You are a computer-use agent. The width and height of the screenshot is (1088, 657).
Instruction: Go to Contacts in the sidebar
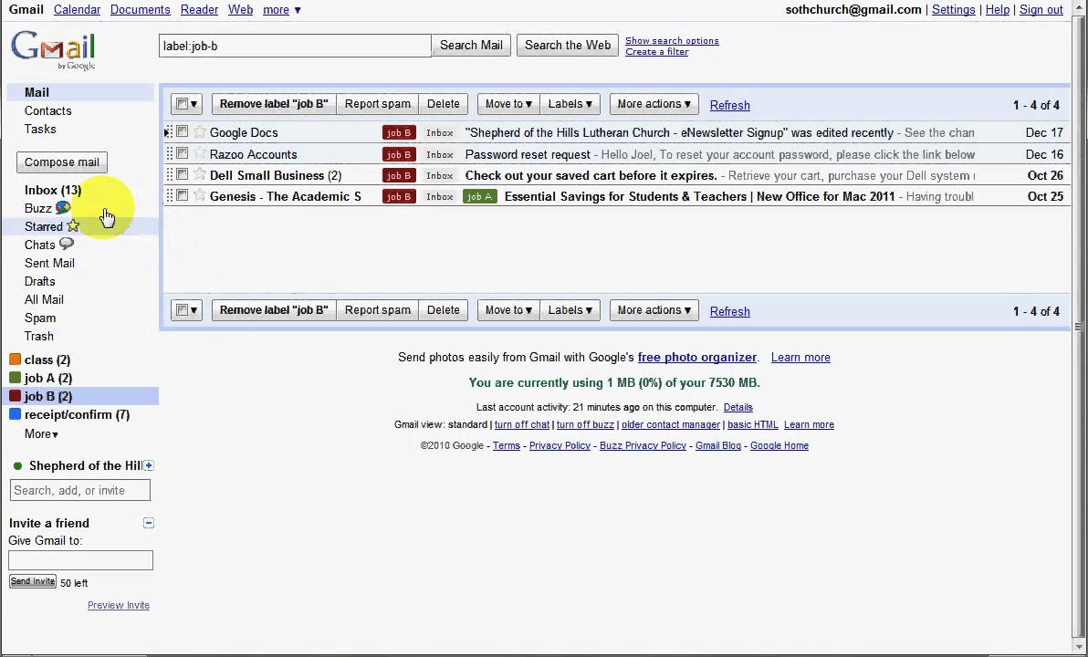47,110
